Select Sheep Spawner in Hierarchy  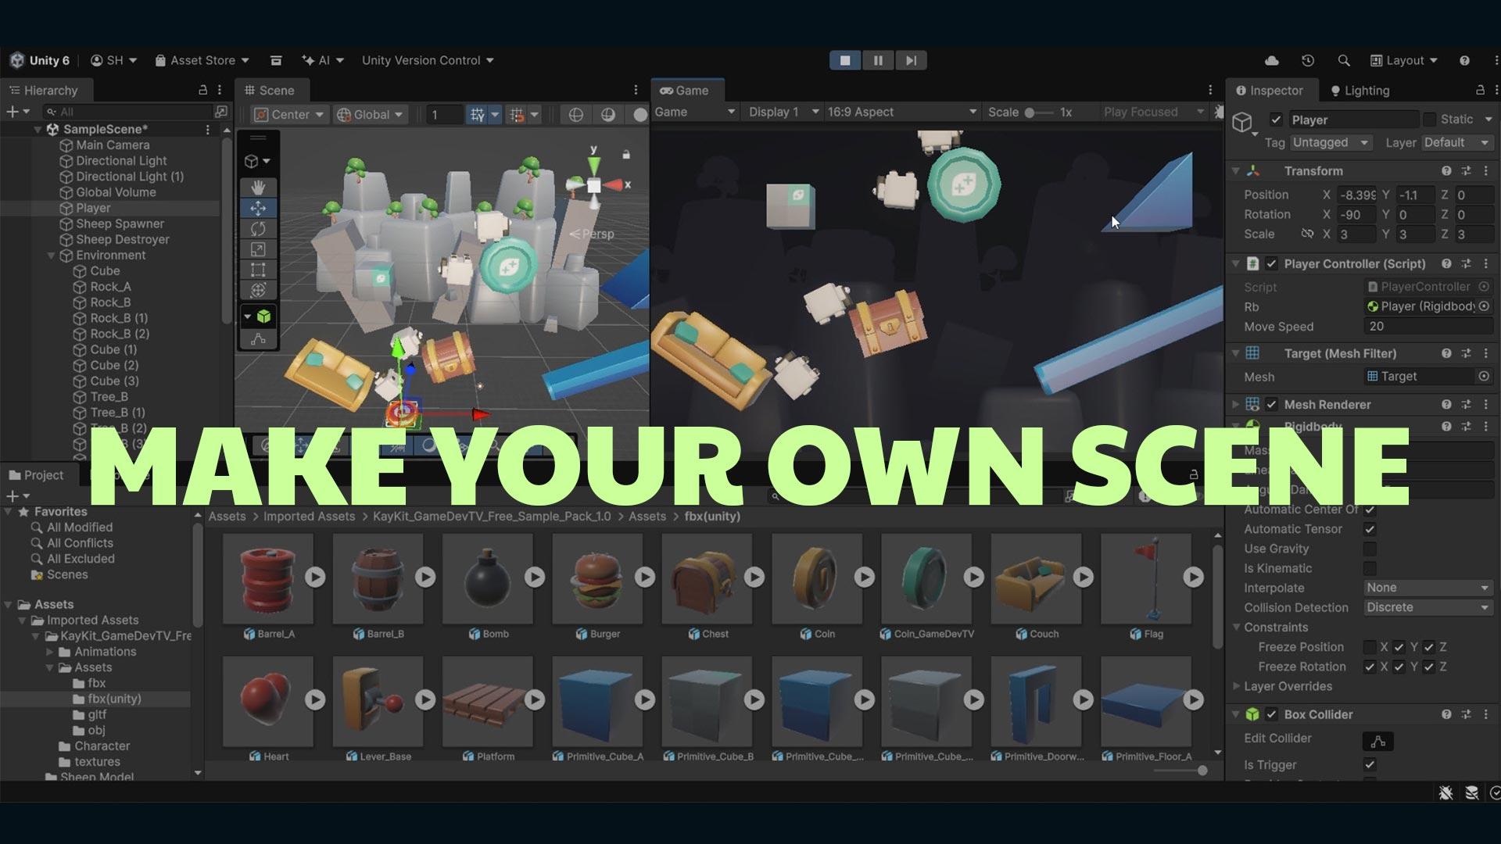120,224
